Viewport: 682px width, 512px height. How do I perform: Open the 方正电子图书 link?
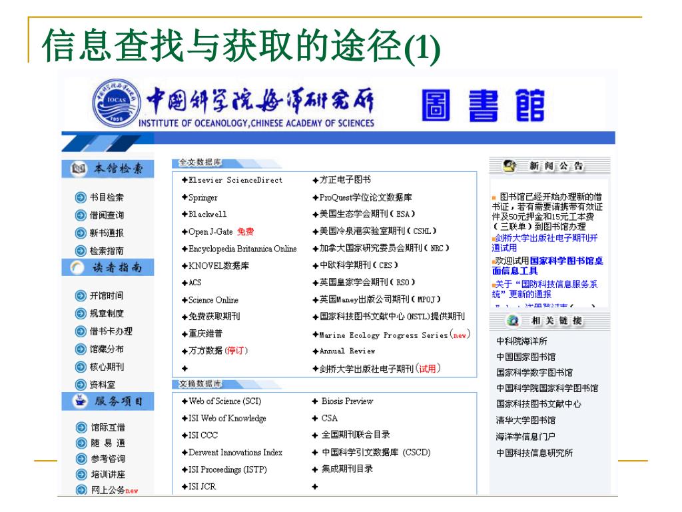tap(345, 180)
